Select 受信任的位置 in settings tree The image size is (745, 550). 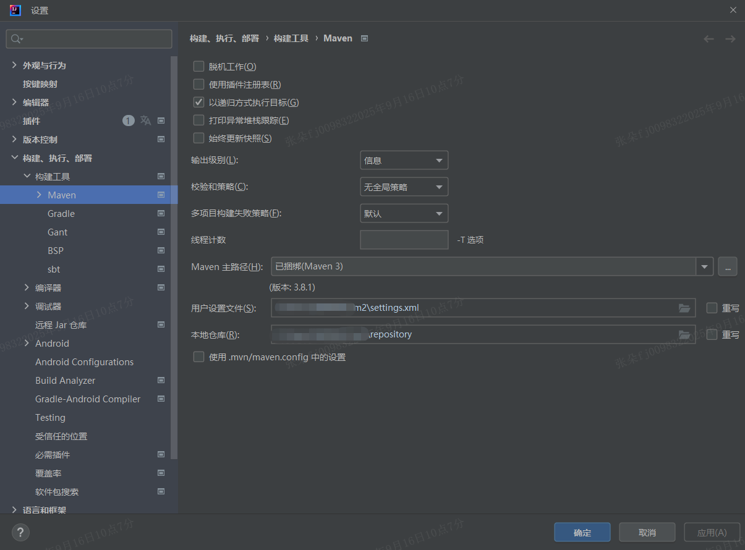[x=61, y=436]
